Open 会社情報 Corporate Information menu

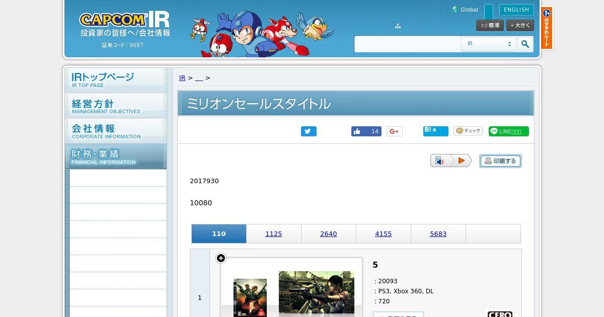(116, 131)
